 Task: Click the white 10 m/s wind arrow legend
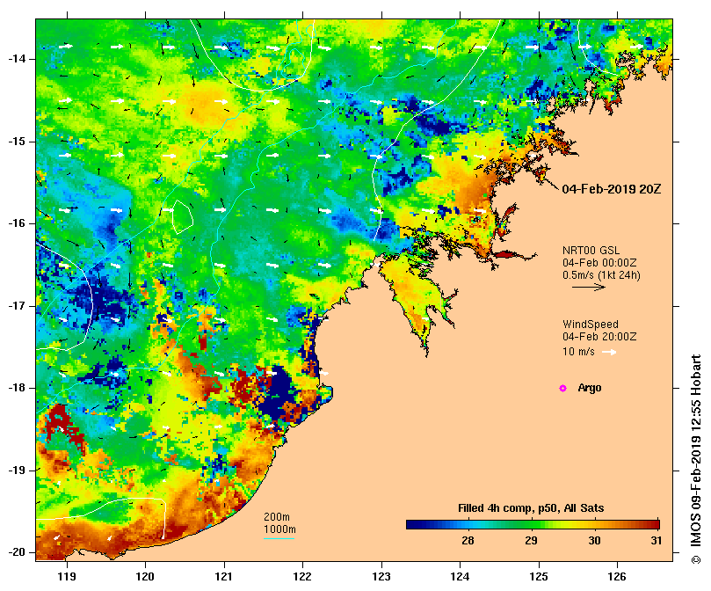click(x=609, y=352)
